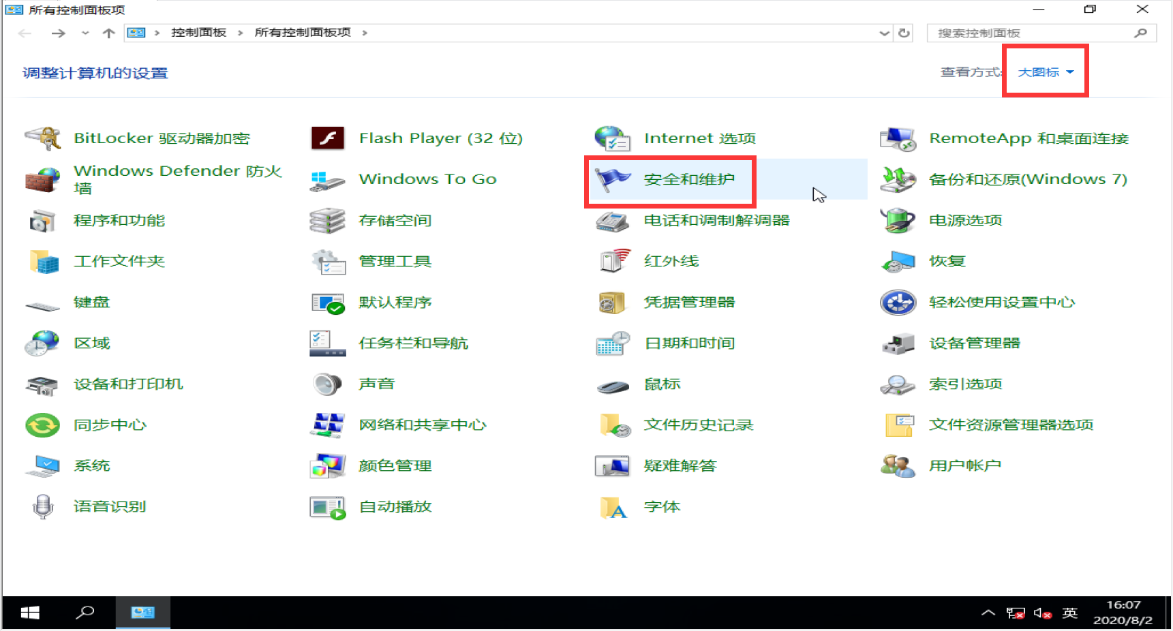Image resolution: width=1173 pixels, height=631 pixels.
Task: Click the 默认程序 icon
Action: coord(328,303)
